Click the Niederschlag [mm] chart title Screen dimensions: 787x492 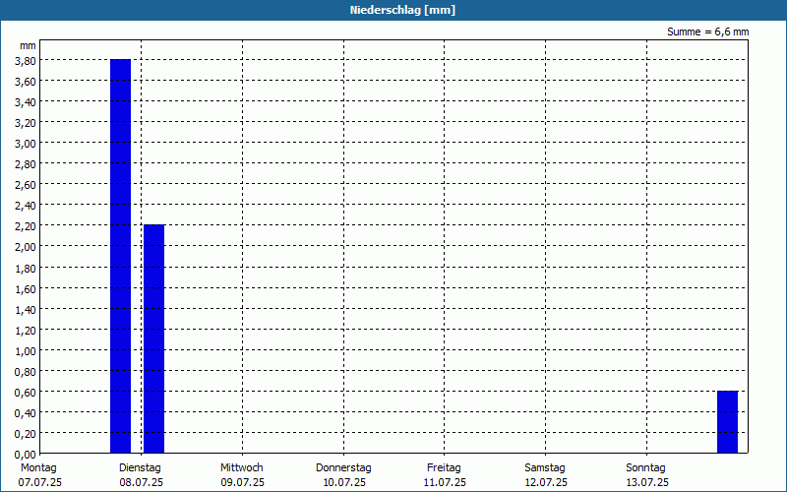point(402,10)
